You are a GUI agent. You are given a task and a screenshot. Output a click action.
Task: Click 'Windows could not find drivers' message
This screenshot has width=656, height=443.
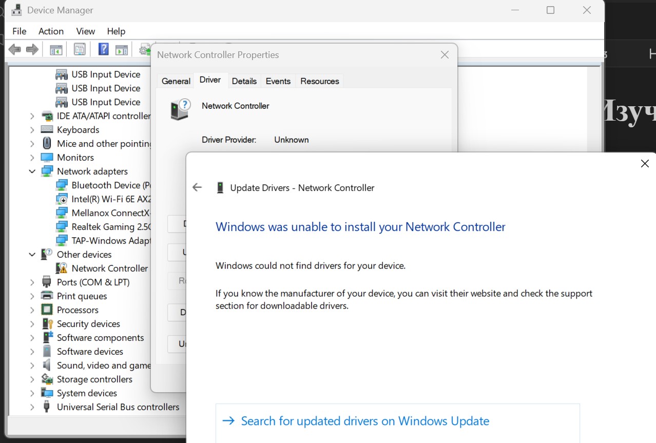[311, 266]
